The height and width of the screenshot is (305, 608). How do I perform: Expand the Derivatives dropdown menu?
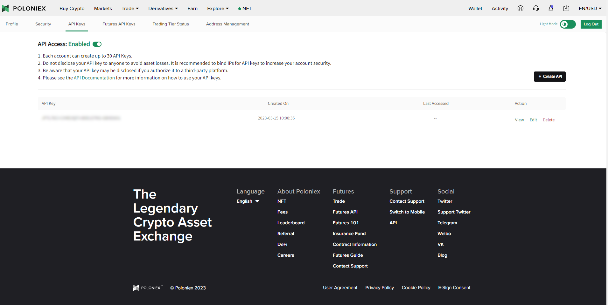pyautogui.click(x=163, y=9)
